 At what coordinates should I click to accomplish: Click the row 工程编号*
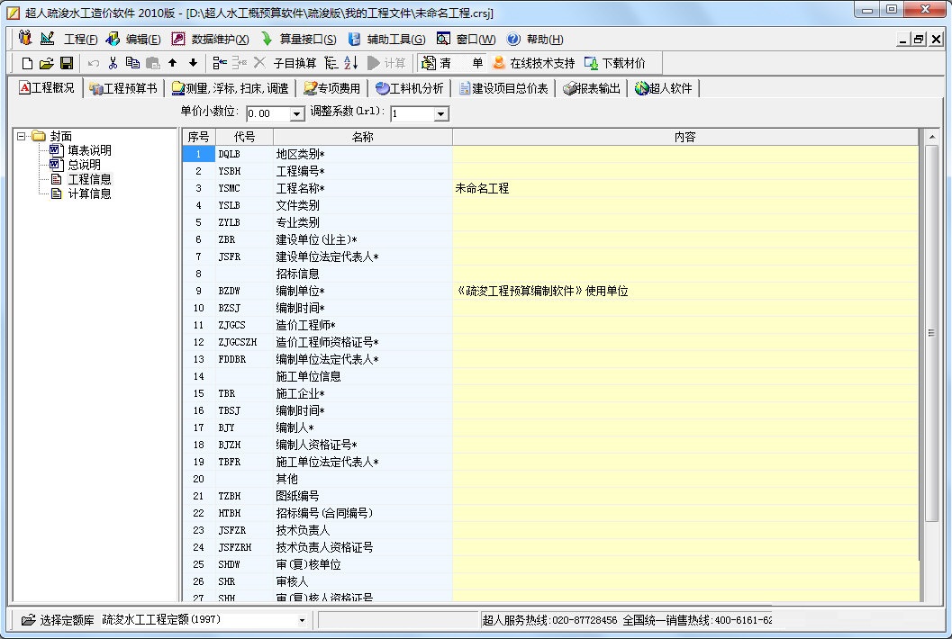pos(550,171)
